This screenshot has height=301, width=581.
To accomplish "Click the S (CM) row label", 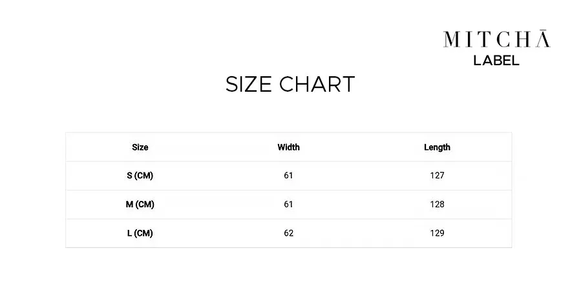I will click(140, 176).
